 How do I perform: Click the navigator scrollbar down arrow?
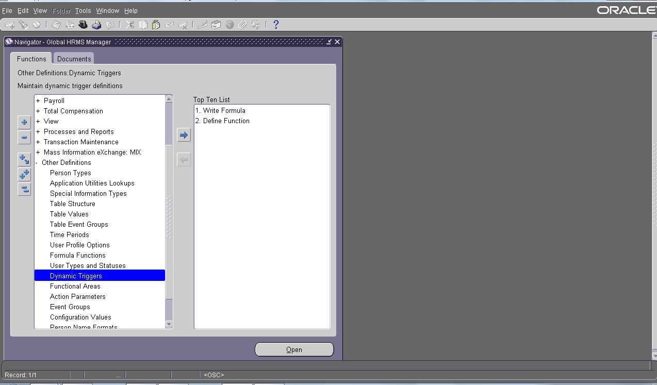point(169,324)
